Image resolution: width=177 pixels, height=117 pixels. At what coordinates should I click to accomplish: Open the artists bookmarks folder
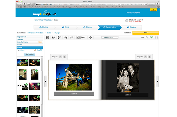coord(30,7)
